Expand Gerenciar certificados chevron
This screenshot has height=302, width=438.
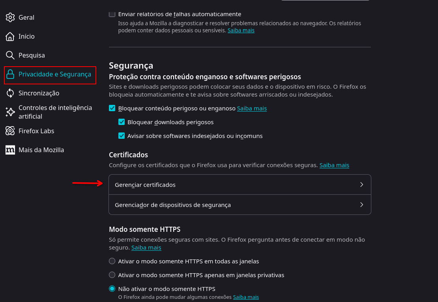361,185
